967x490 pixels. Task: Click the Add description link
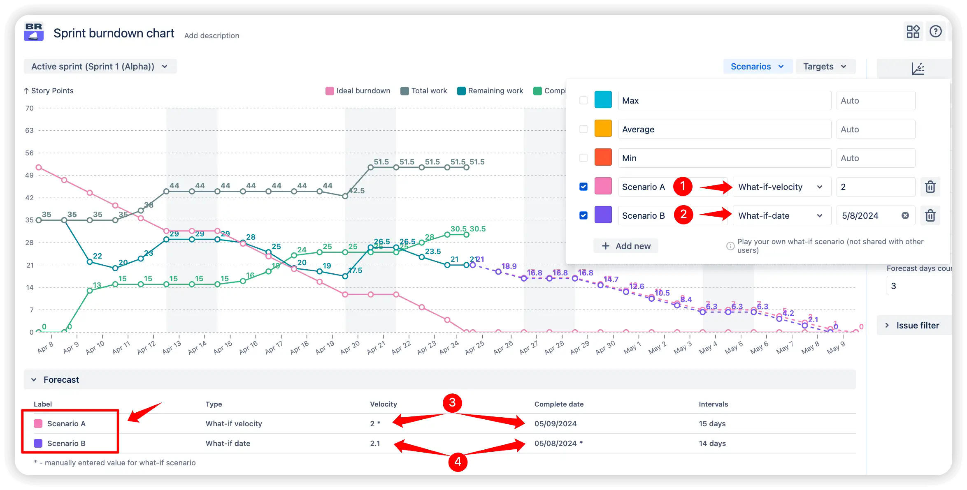tap(212, 35)
